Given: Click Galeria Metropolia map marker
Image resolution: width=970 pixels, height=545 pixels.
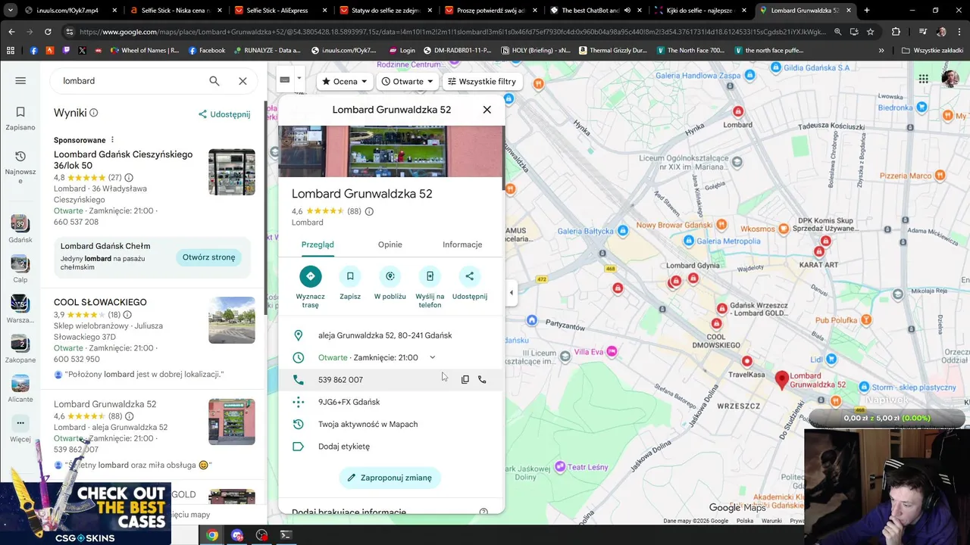Looking at the screenshot, I should (688, 241).
